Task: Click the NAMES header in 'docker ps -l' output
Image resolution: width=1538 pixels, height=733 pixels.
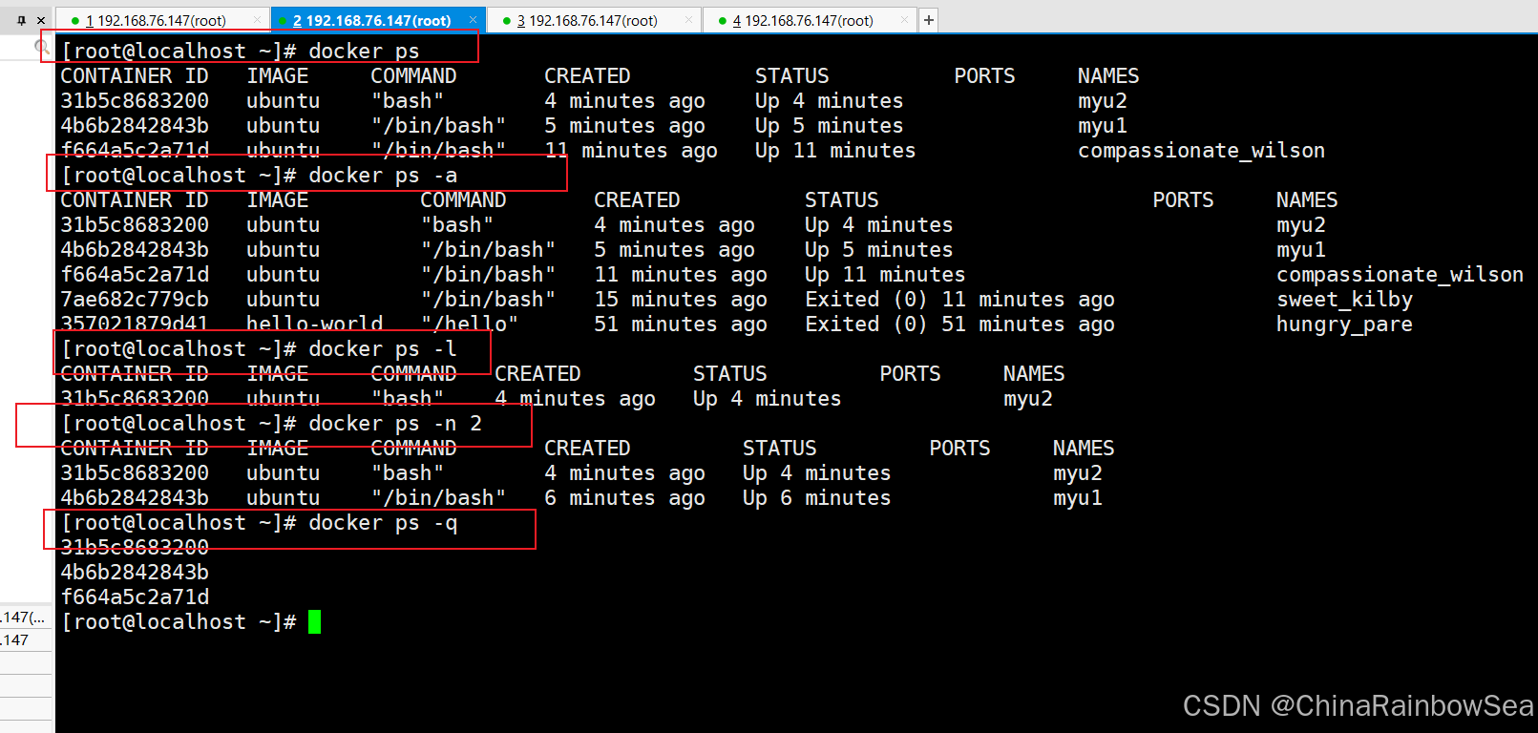Action: 1034,374
